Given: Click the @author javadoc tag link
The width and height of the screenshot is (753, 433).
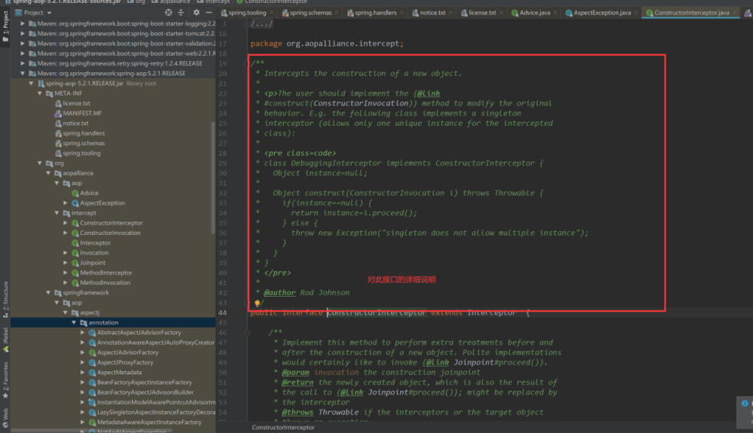Looking at the screenshot, I should click(x=279, y=292).
